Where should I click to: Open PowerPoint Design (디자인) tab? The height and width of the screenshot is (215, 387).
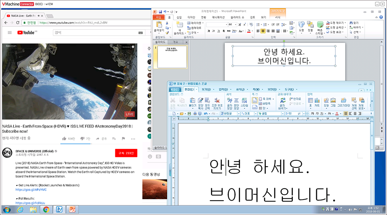pos(191,17)
